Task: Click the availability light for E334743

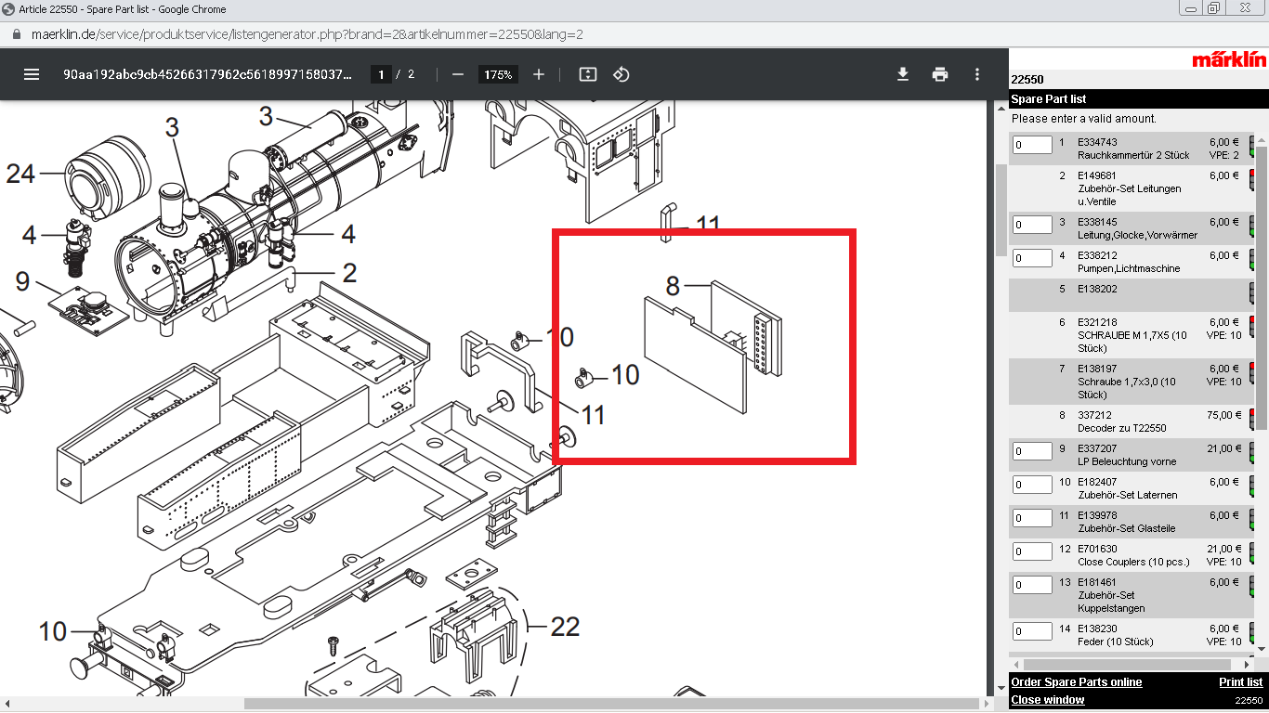Action: click(x=1251, y=149)
